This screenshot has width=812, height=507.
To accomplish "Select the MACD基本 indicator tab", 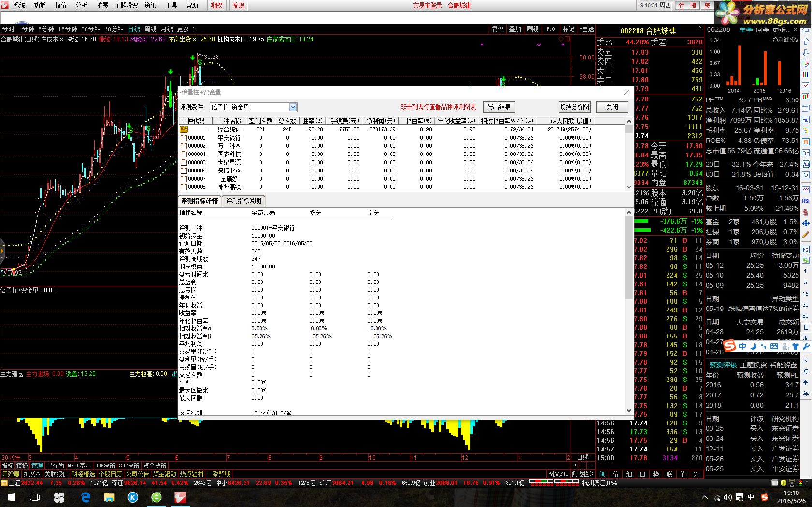I will (x=79, y=466).
